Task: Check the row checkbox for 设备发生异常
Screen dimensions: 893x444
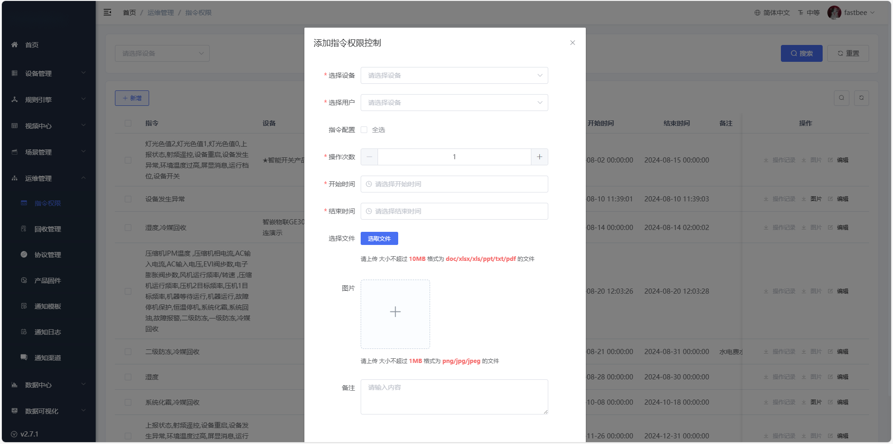Action: coord(128,199)
